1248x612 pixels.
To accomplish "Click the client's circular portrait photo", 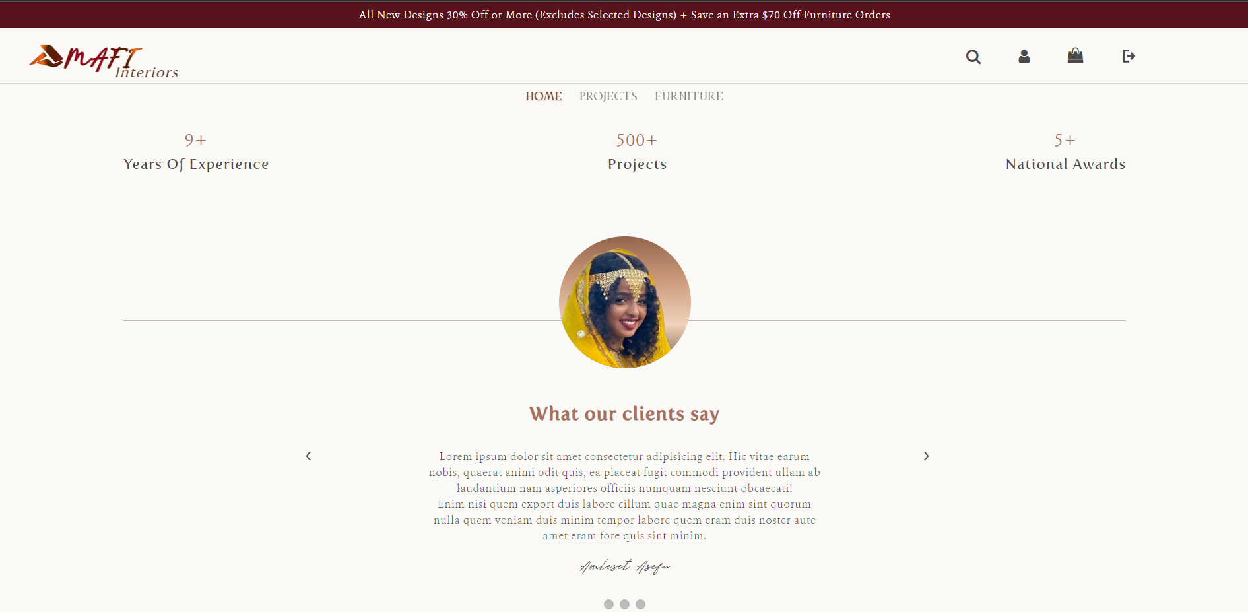I will 625,302.
